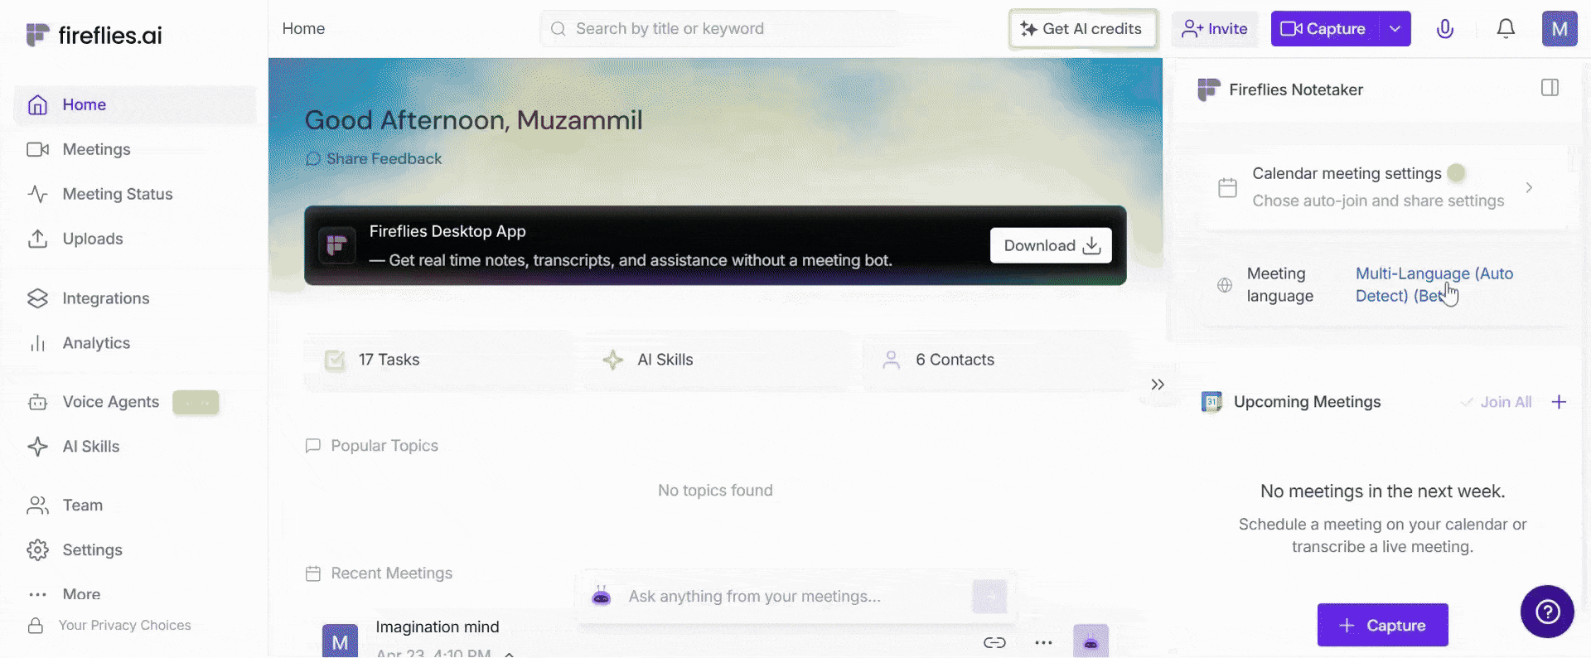Change Multi-Language (Auto Detect) meeting language
The width and height of the screenshot is (1591, 658).
coord(1434,284)
